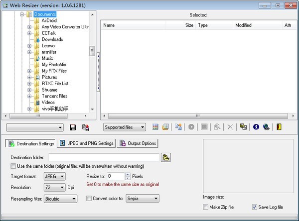This screenshot has width=299, height=221.
Task: Open the Resampling filter Bicubic dropdown
Action: tap(60, 199)
